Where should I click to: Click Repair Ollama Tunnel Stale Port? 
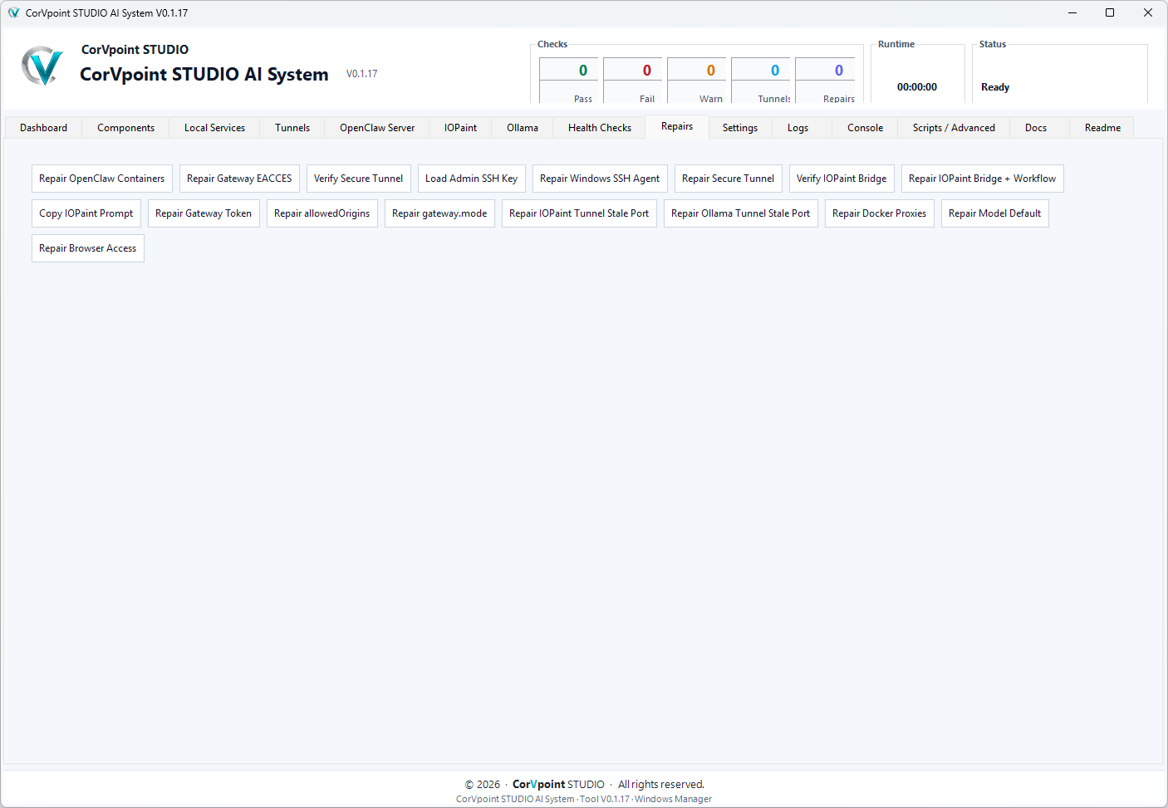(741, 213)
